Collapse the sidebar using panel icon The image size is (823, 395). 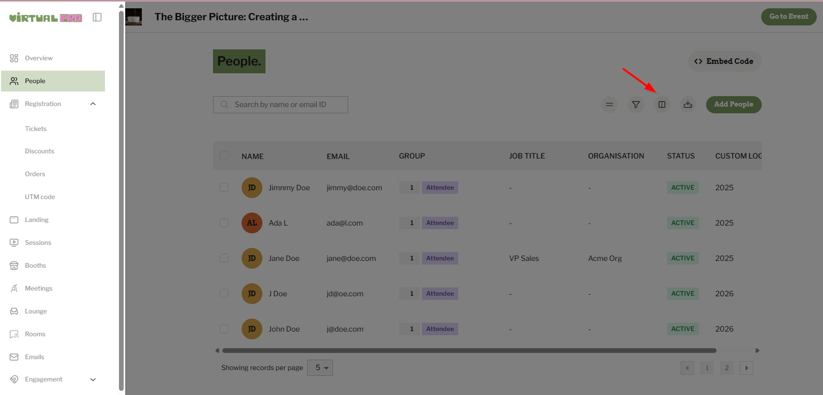click(x=97, y=17)
